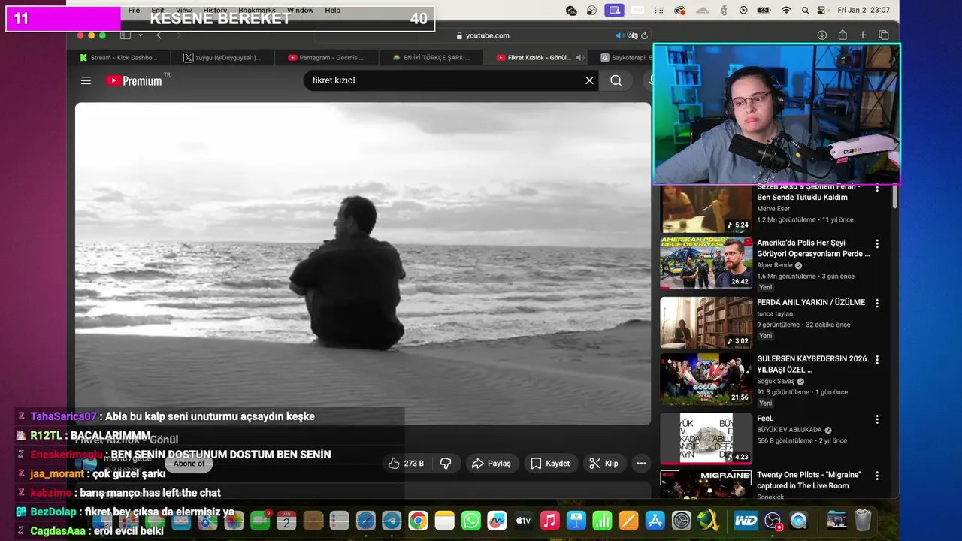Show Safari tab overview
This screenshot has width=962, height=541.
[x=884, y=35]
